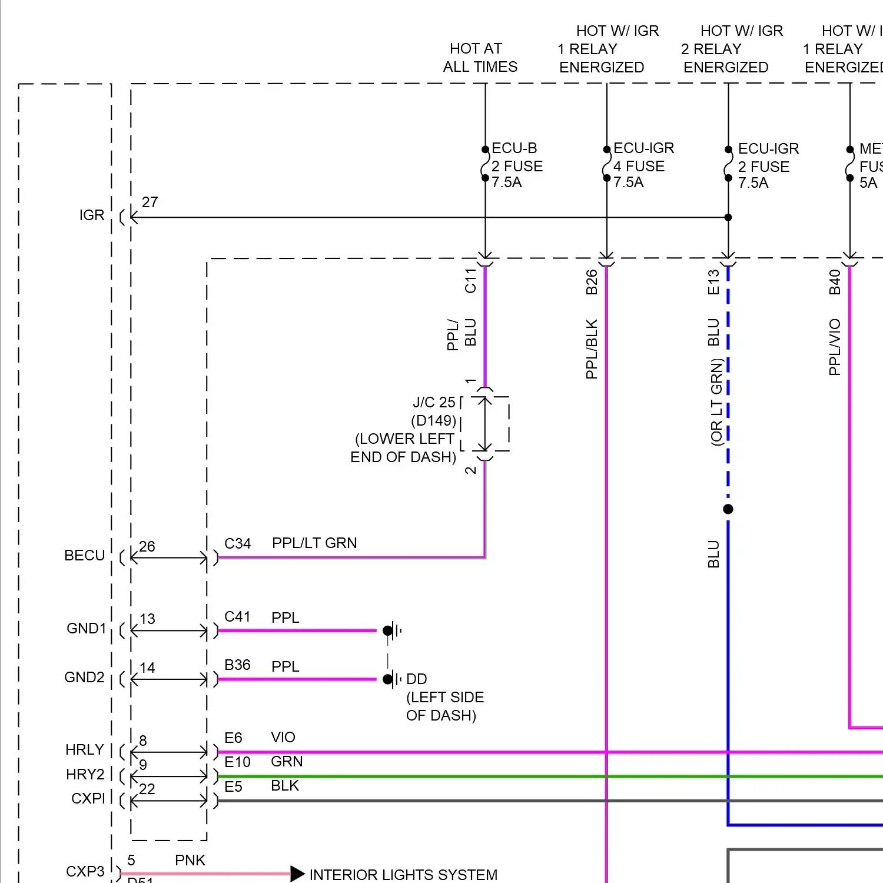Select the ground symbol next to the DD label

coord(392,679)
